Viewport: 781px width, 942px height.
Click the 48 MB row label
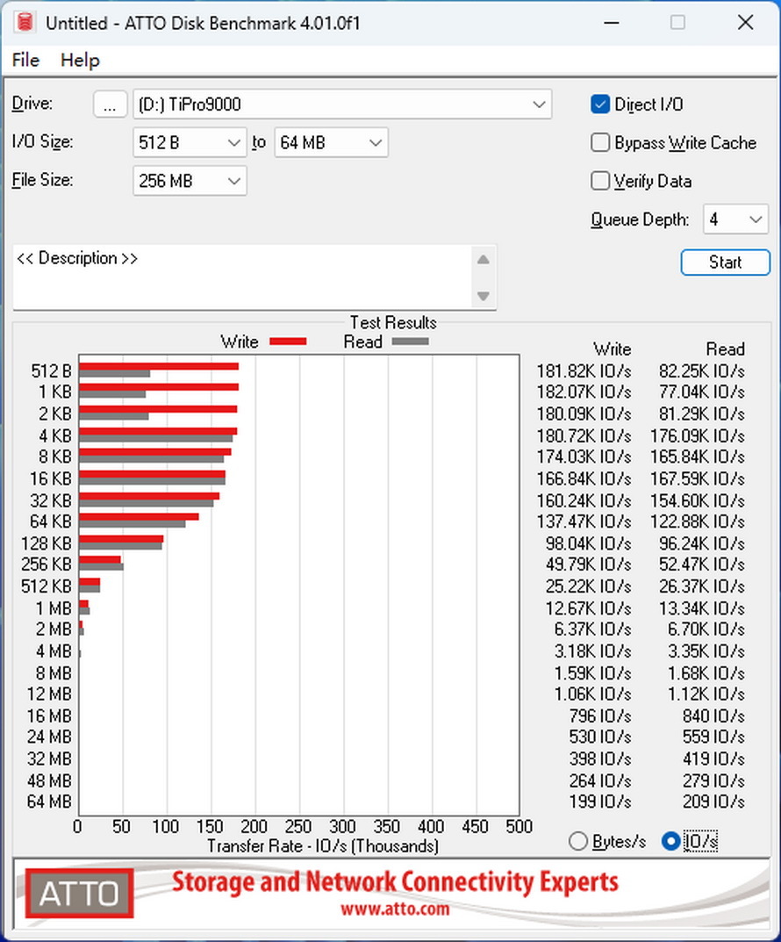(x=49, y=780)
